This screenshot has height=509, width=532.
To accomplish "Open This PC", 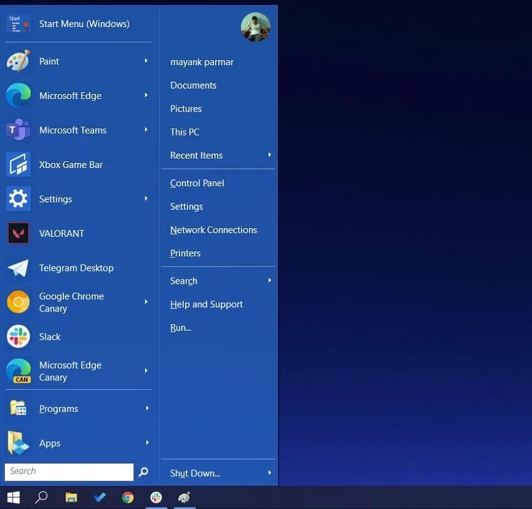I will pyautogui.click(x=184, y=132).
